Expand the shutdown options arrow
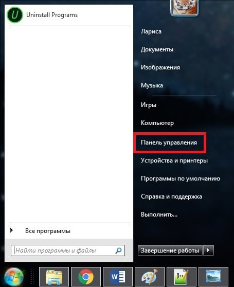The width and height of the screenshot is (234, 287). pyautogui.click(x=208, y=250)
